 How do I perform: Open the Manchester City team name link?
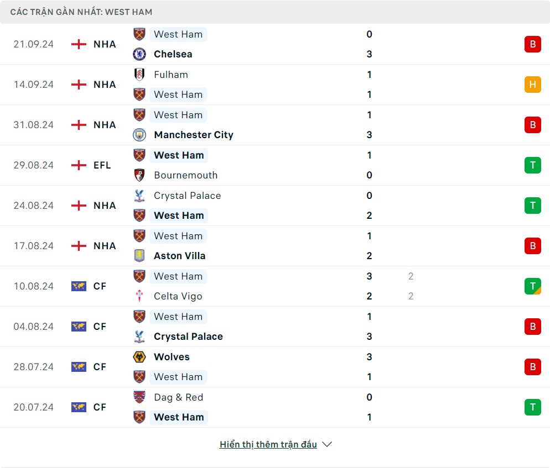tap(194, 135)
